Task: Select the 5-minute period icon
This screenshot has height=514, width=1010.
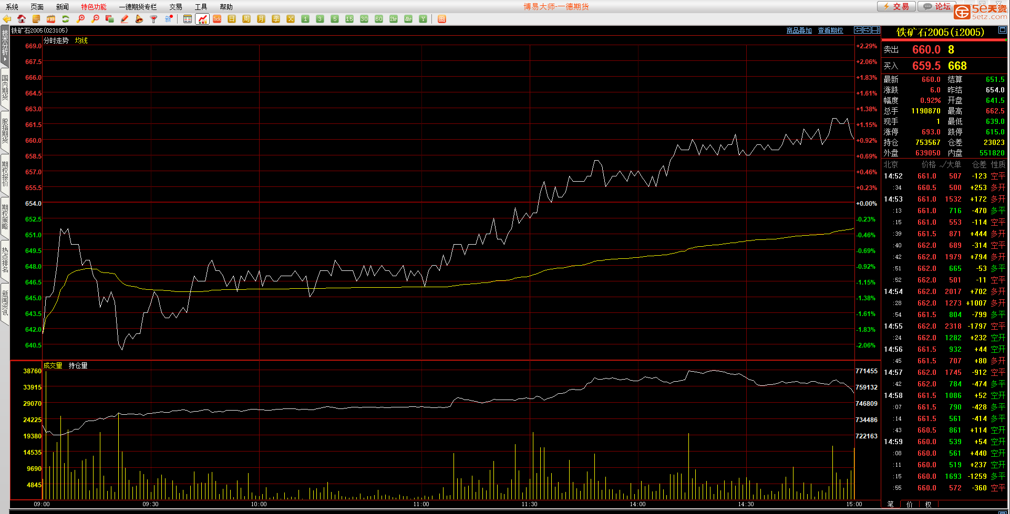Action: (x=335, y=19)
